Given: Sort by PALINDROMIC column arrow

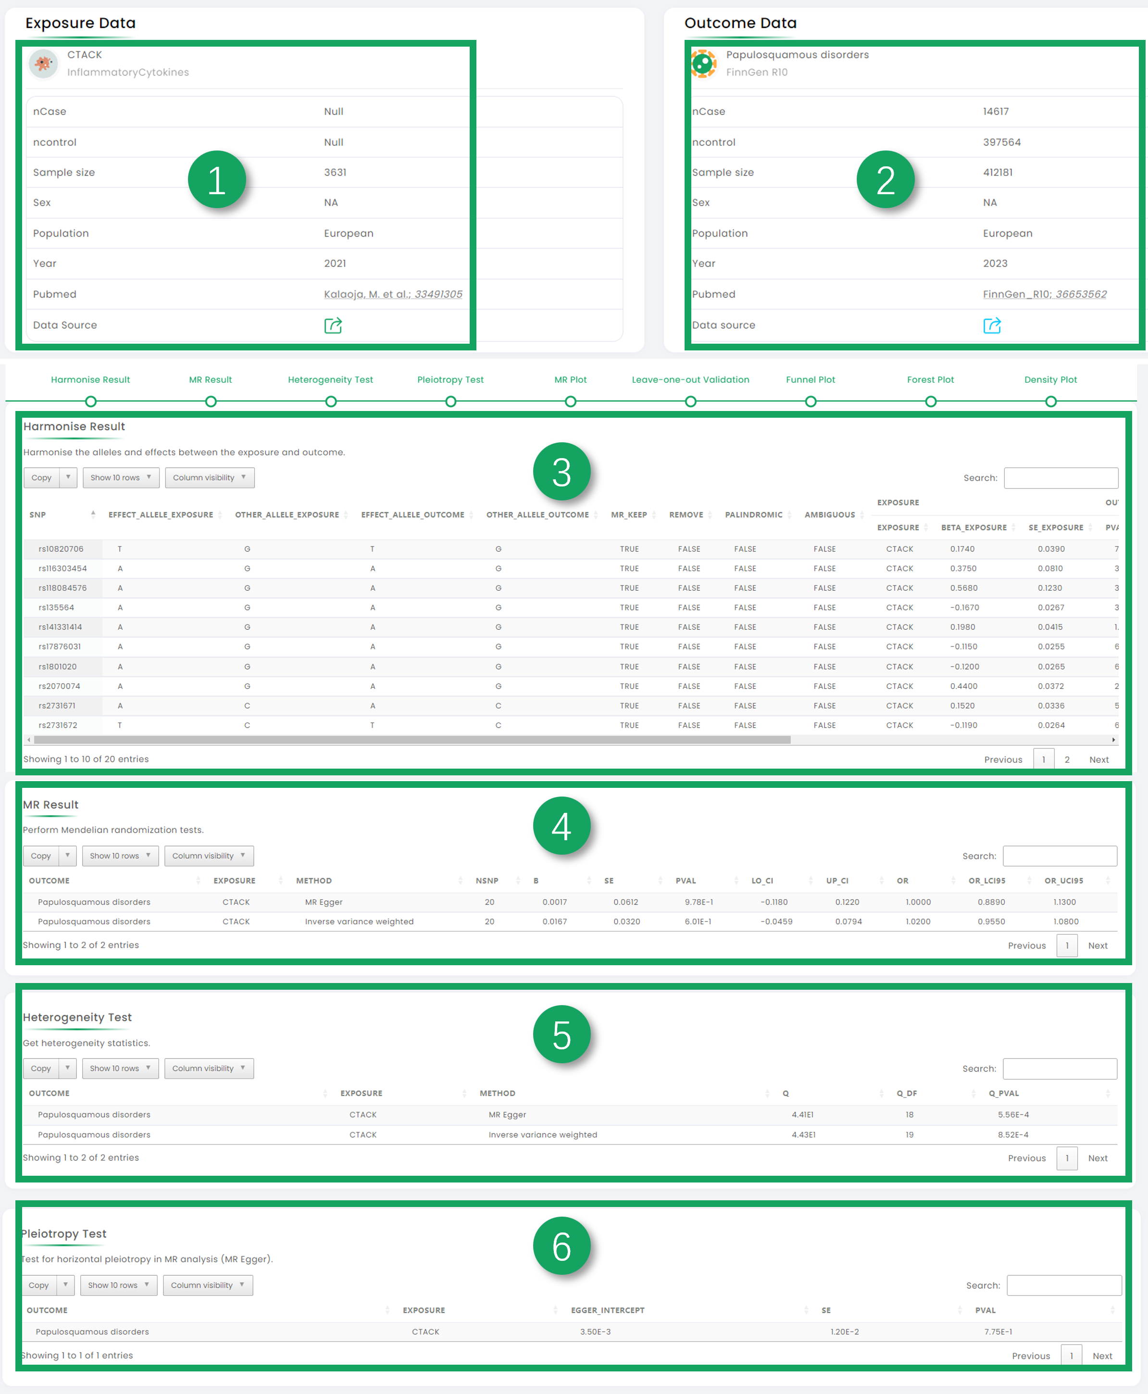Looking at the screenshot, I should [x=789, y=515].
